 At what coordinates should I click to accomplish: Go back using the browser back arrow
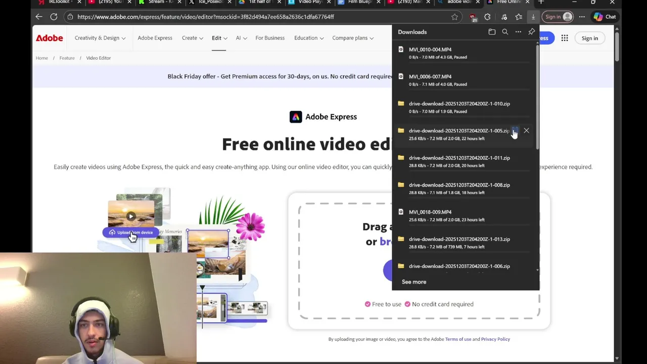(39, 17)
